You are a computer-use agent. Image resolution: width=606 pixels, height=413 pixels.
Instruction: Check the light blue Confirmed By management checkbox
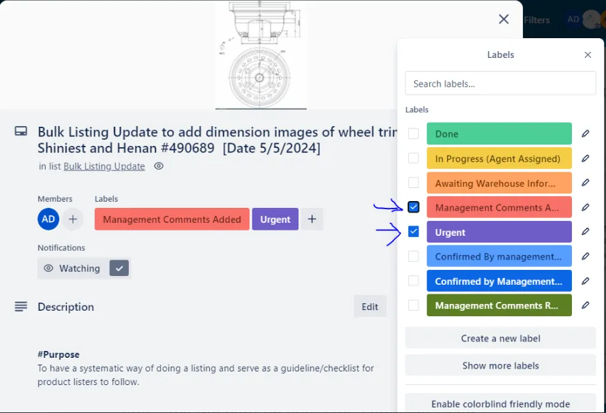click(x=413, y=256)
